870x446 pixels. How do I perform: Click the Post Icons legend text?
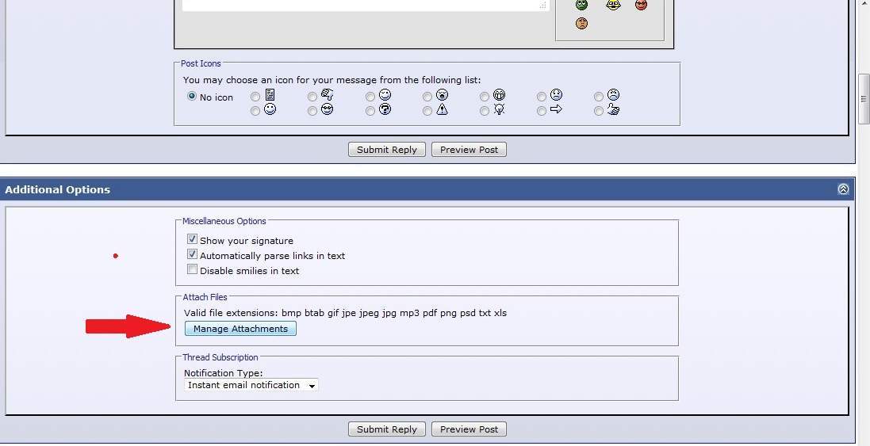pos(201,63)
